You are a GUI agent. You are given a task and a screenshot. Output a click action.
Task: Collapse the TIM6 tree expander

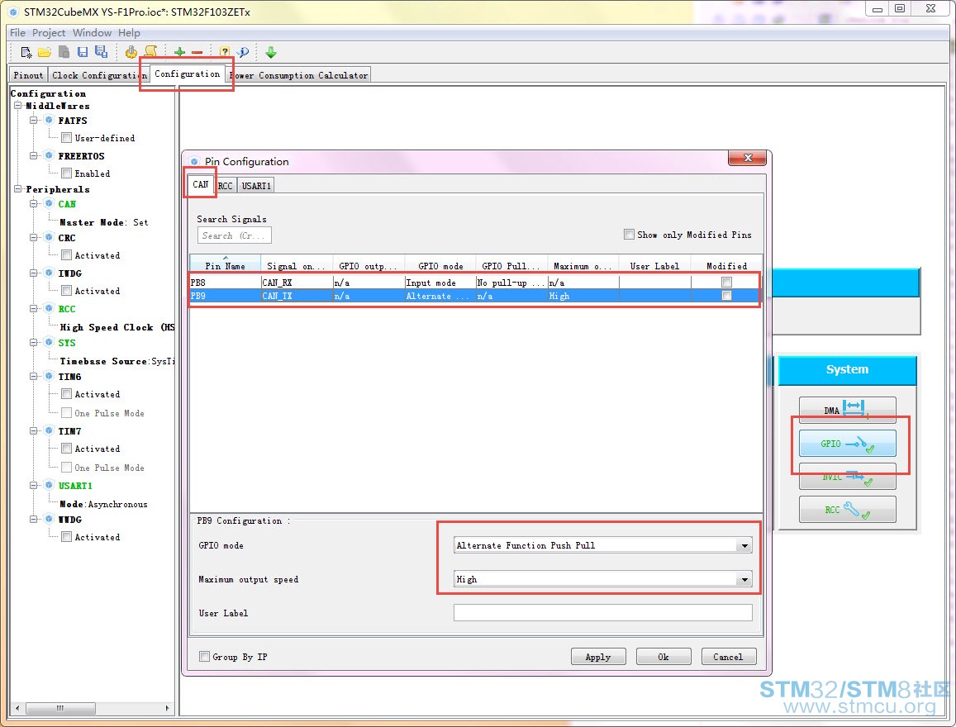click(34, 377)
